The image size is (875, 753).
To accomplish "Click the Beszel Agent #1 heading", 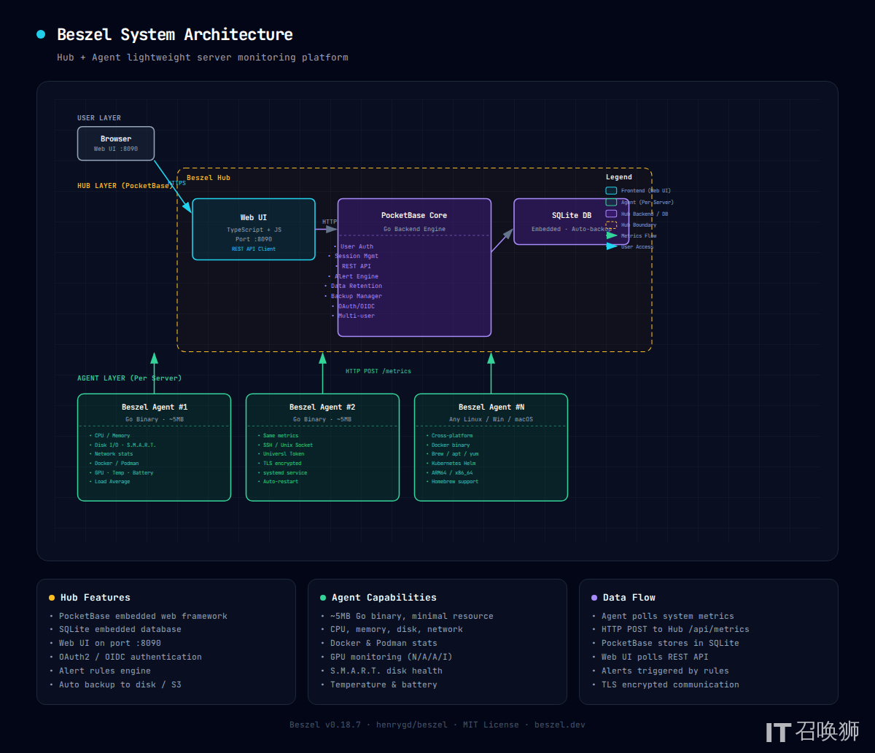I will pyautogui.click(x=155, y=407).
